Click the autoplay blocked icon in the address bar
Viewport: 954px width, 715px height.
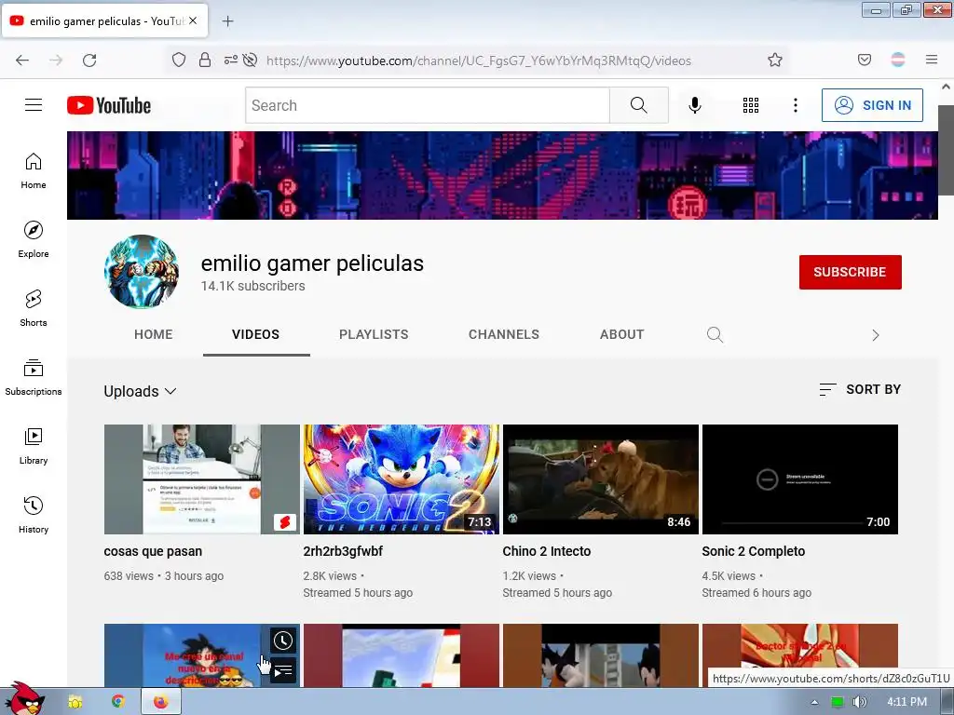tap(250, 60)
